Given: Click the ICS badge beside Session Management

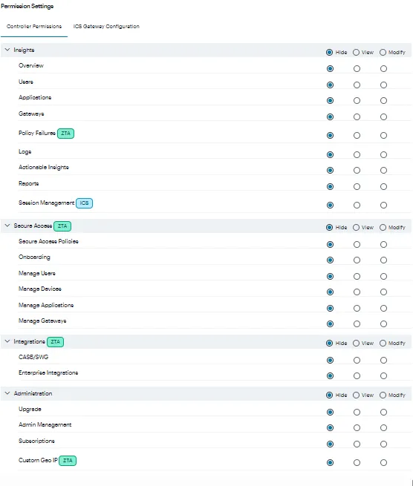Looking at the screenshot, I should [85, 203].
